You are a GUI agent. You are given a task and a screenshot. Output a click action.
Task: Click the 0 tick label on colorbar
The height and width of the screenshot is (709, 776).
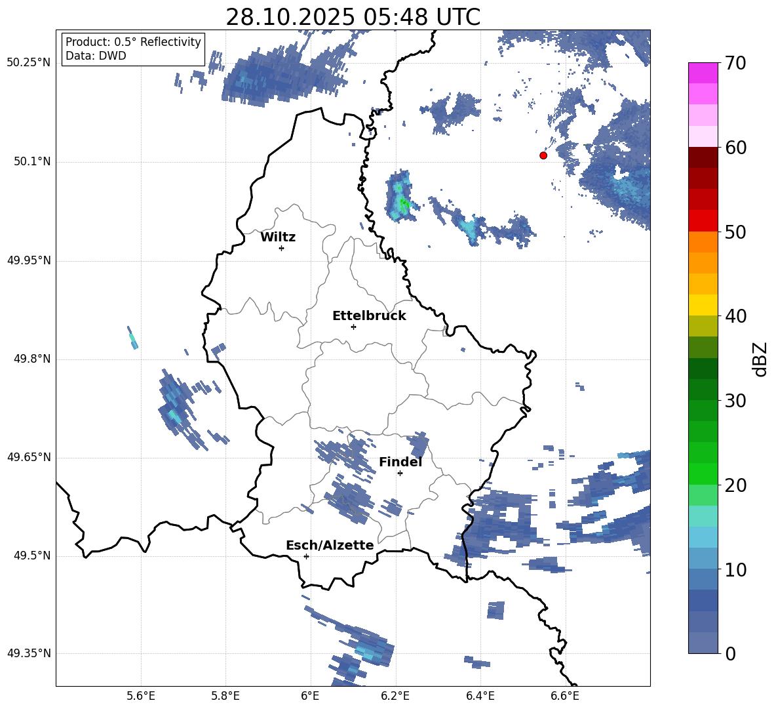tap(730, 653)
